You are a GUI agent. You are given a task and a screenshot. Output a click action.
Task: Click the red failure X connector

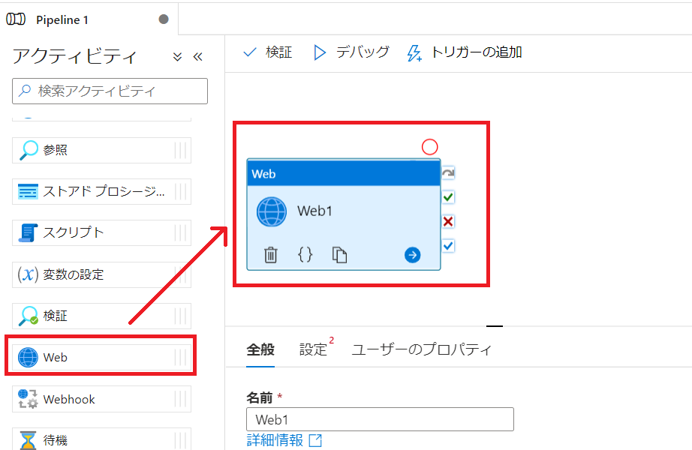coord(448,221)
